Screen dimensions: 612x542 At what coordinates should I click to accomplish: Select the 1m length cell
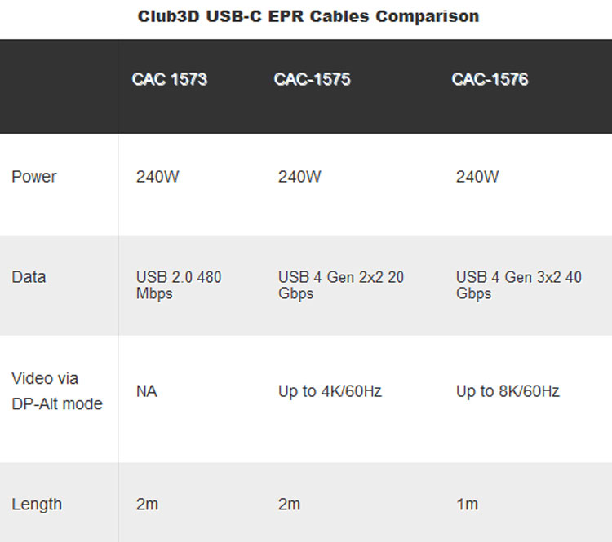point(467,505)
